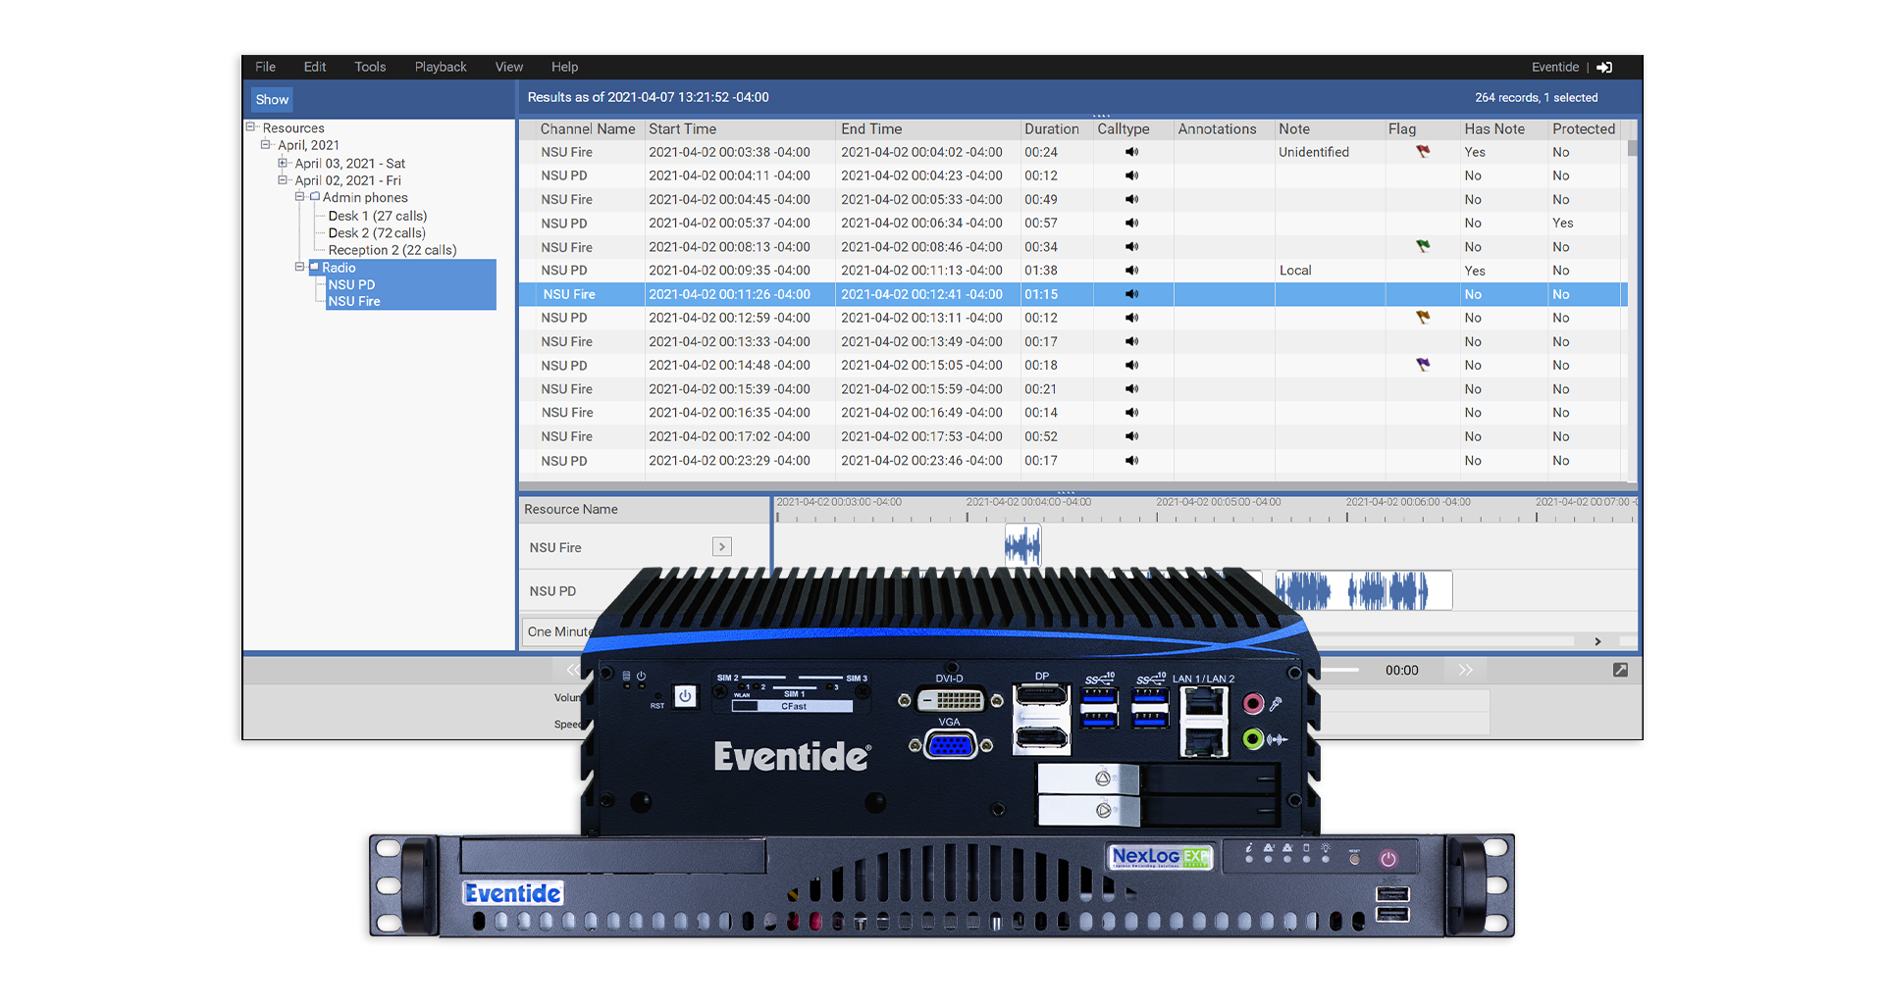1884x1005 pixels.
Task: Click the speaker icon on the 00:04:11 NSU PD call
Action: [x=1132, y=176]
